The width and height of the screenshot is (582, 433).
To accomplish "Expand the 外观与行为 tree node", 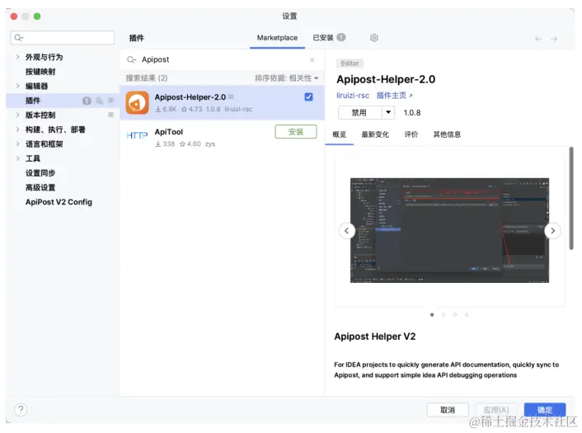I will [17, 57].
